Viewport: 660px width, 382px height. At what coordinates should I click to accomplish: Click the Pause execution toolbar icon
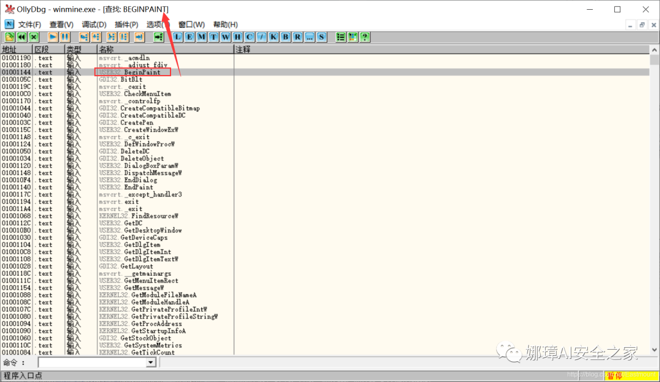[65, 37]
